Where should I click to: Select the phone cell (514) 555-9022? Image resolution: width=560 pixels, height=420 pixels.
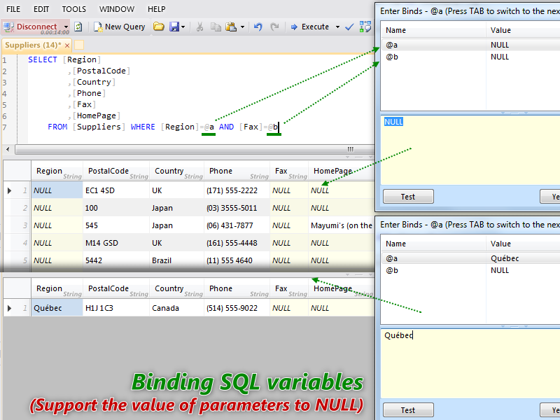[237, 308]
